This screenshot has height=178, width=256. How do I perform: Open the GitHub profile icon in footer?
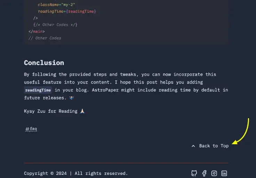click(x=194, y=173)
